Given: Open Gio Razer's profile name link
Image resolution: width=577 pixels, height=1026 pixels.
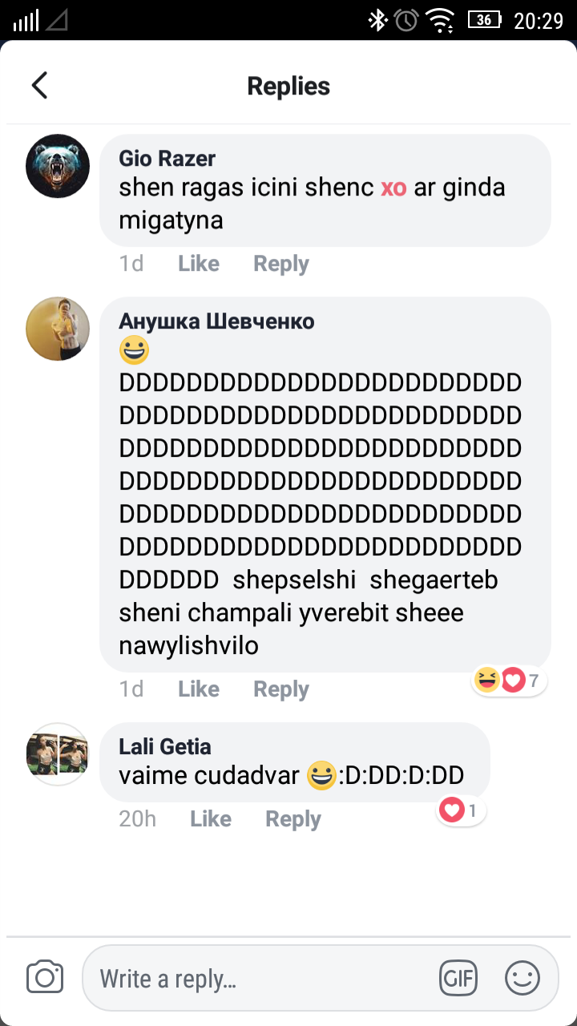Looking at the screenshot, I should [167, 159].
